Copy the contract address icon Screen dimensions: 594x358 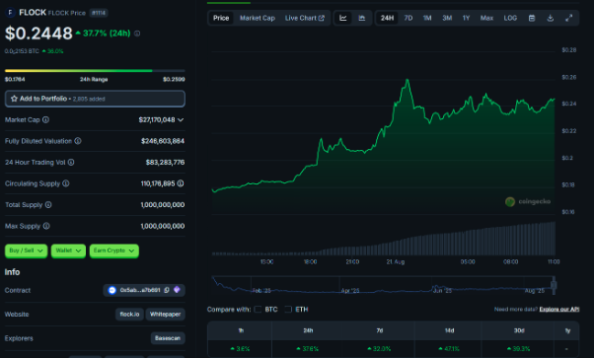point(167,290)
